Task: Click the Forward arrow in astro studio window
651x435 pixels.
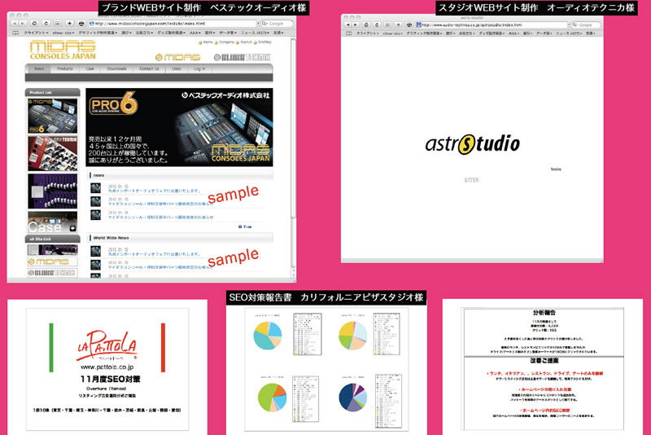Action: [x=355, y=25]
